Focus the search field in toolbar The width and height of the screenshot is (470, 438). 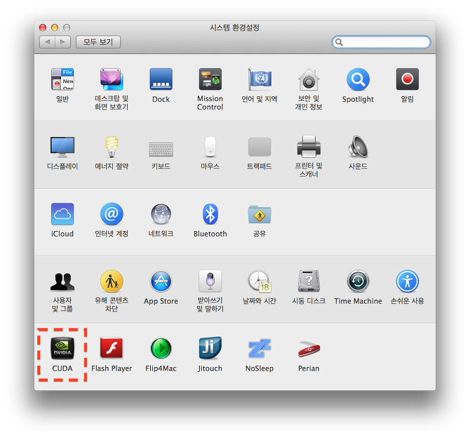pos(382,42)
